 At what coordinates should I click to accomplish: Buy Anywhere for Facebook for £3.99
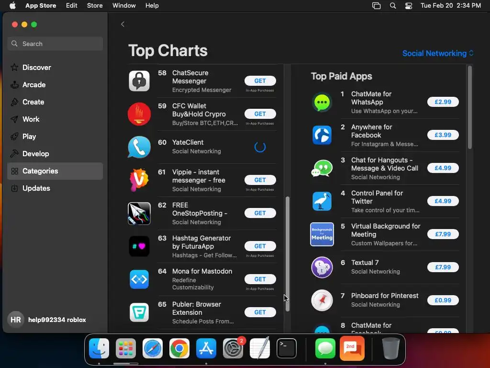[x=443, y=135]
